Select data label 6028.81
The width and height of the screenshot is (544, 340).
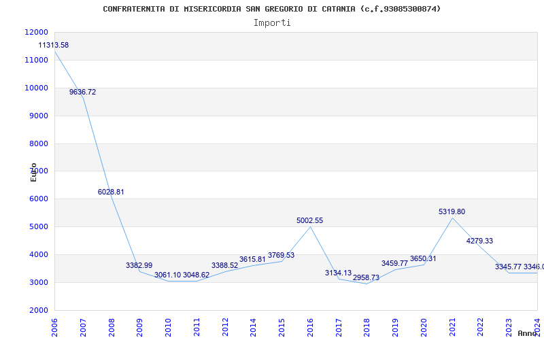[111, 192]
